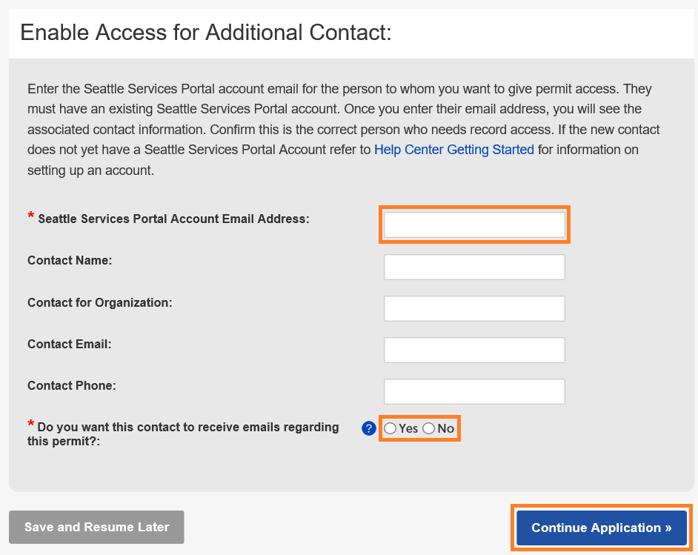698x555 pixels.
Task: Select Yes to receive permit emails
Action: coord(390,428)
